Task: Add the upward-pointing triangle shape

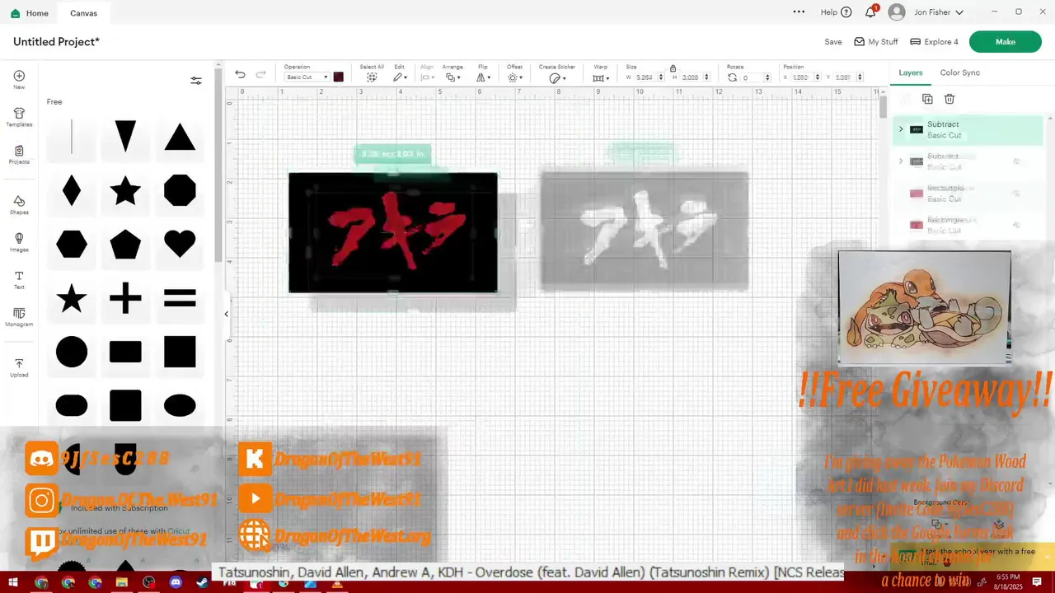Action: tap(180, 137)
